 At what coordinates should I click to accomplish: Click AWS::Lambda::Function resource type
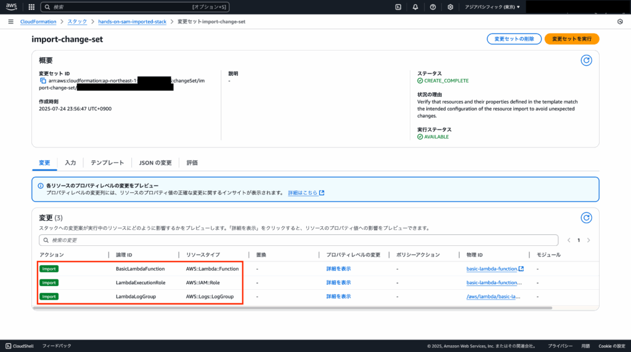click(212, 269)
